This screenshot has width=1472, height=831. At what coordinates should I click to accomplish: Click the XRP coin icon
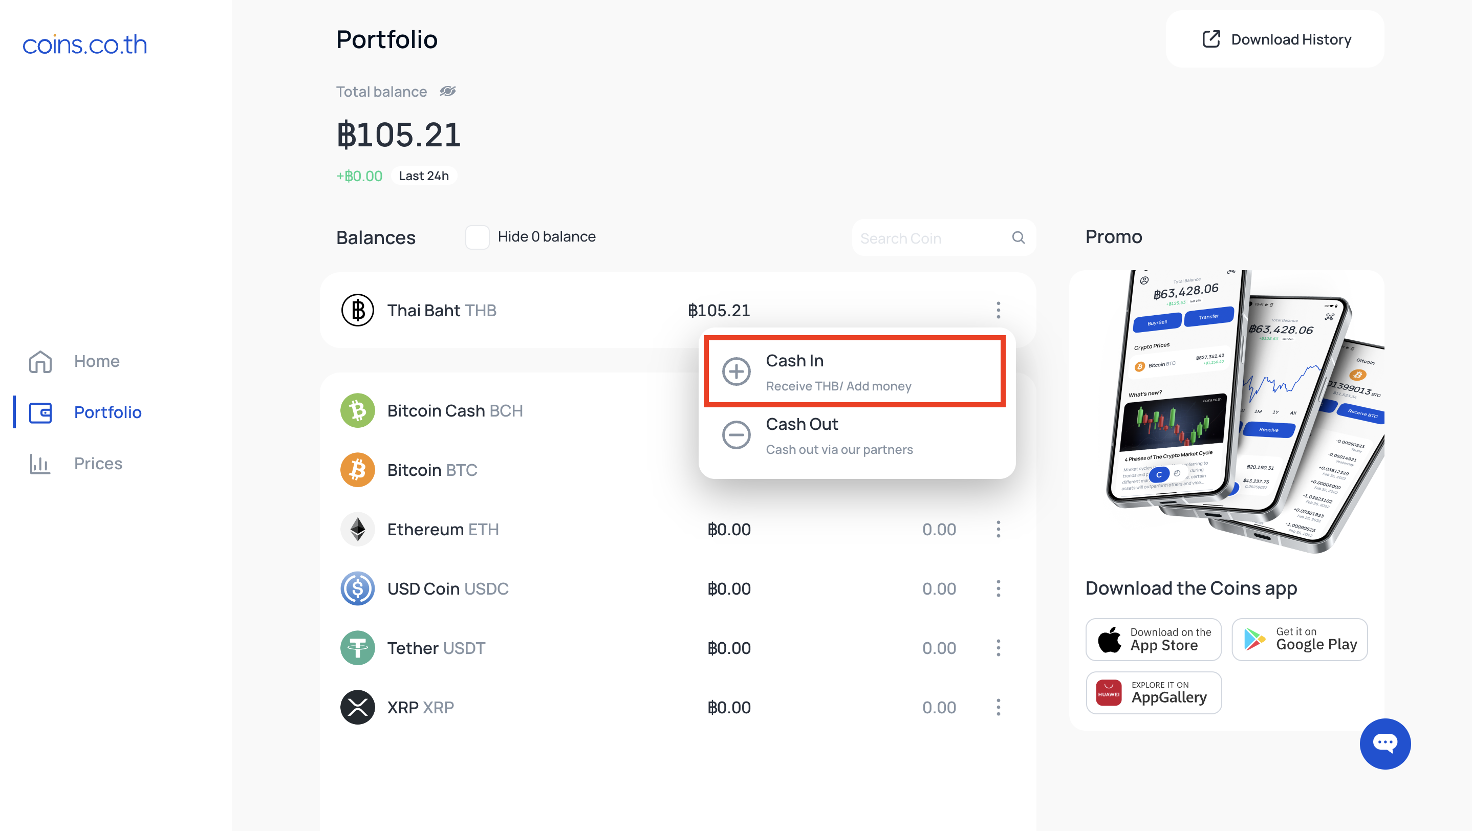click(358, 707)
